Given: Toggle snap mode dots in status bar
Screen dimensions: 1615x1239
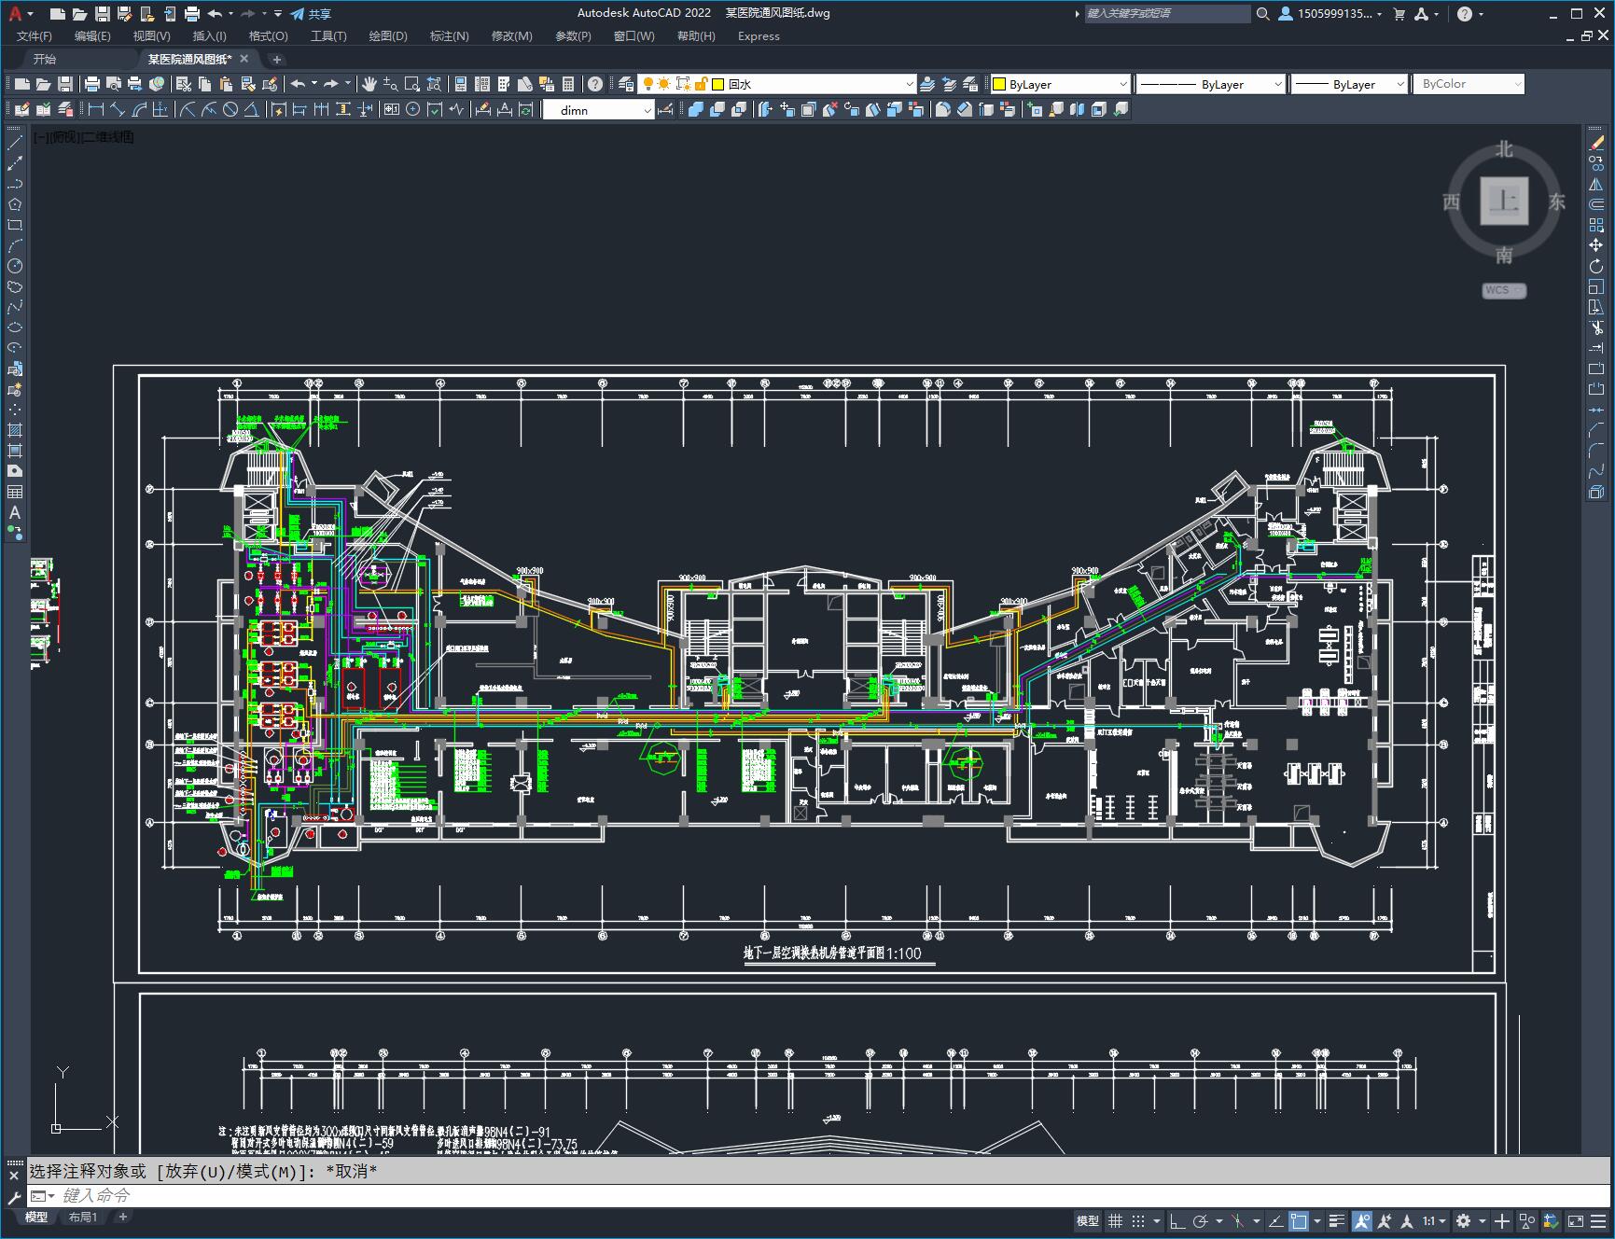Looking at the screenshot, I should click(1137, 1220).
